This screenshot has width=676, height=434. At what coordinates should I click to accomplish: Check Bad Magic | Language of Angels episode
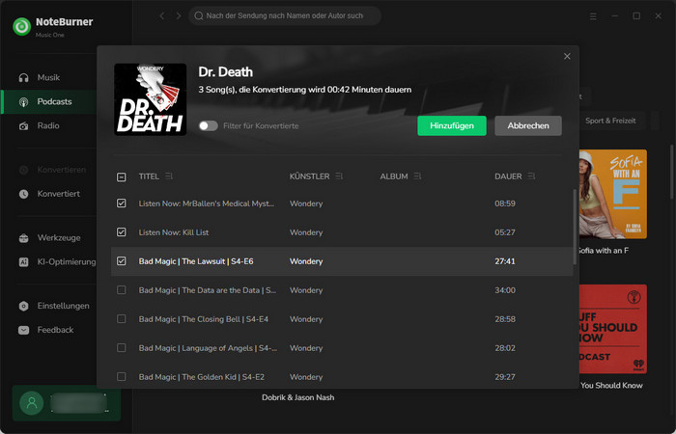click(122, 347)
